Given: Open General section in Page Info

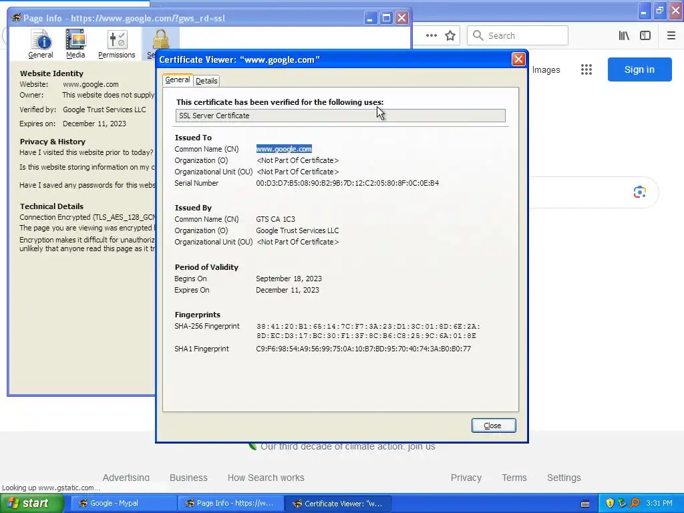Looking at the screenshot, I should coord(41,43).
